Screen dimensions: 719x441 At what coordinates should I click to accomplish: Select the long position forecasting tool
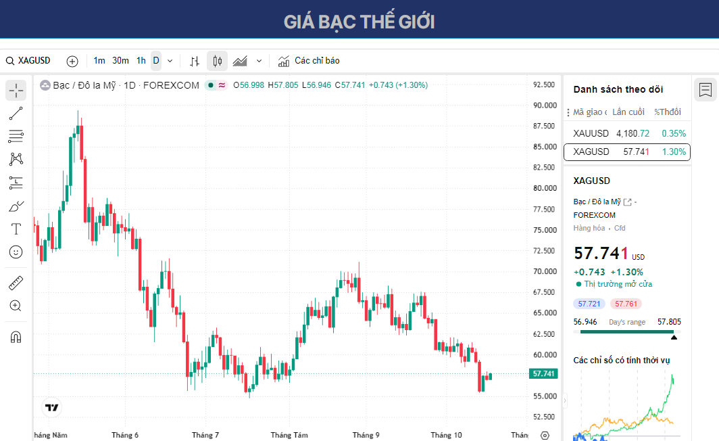point(16,183)
